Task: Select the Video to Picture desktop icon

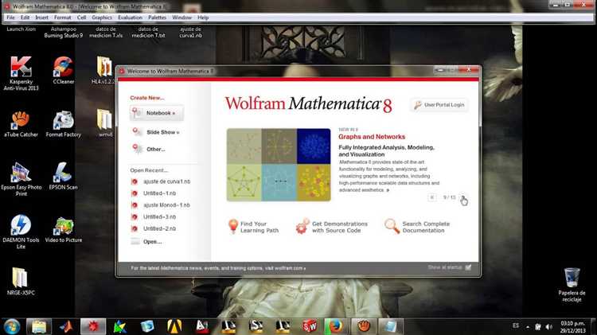Action: click(63, 229)
